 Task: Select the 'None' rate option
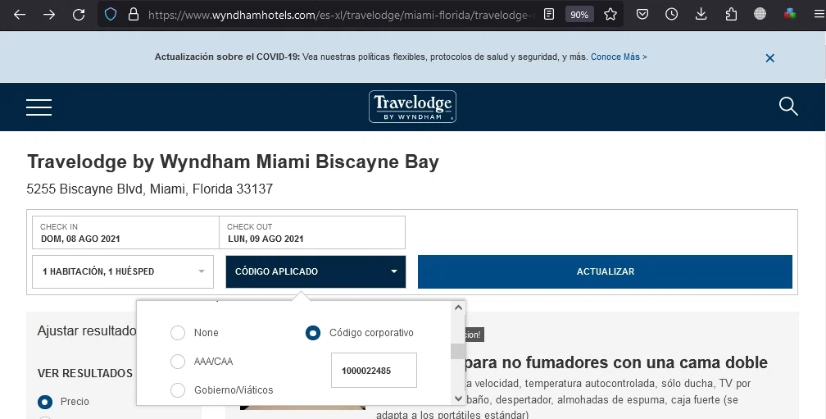click(178, 333)
